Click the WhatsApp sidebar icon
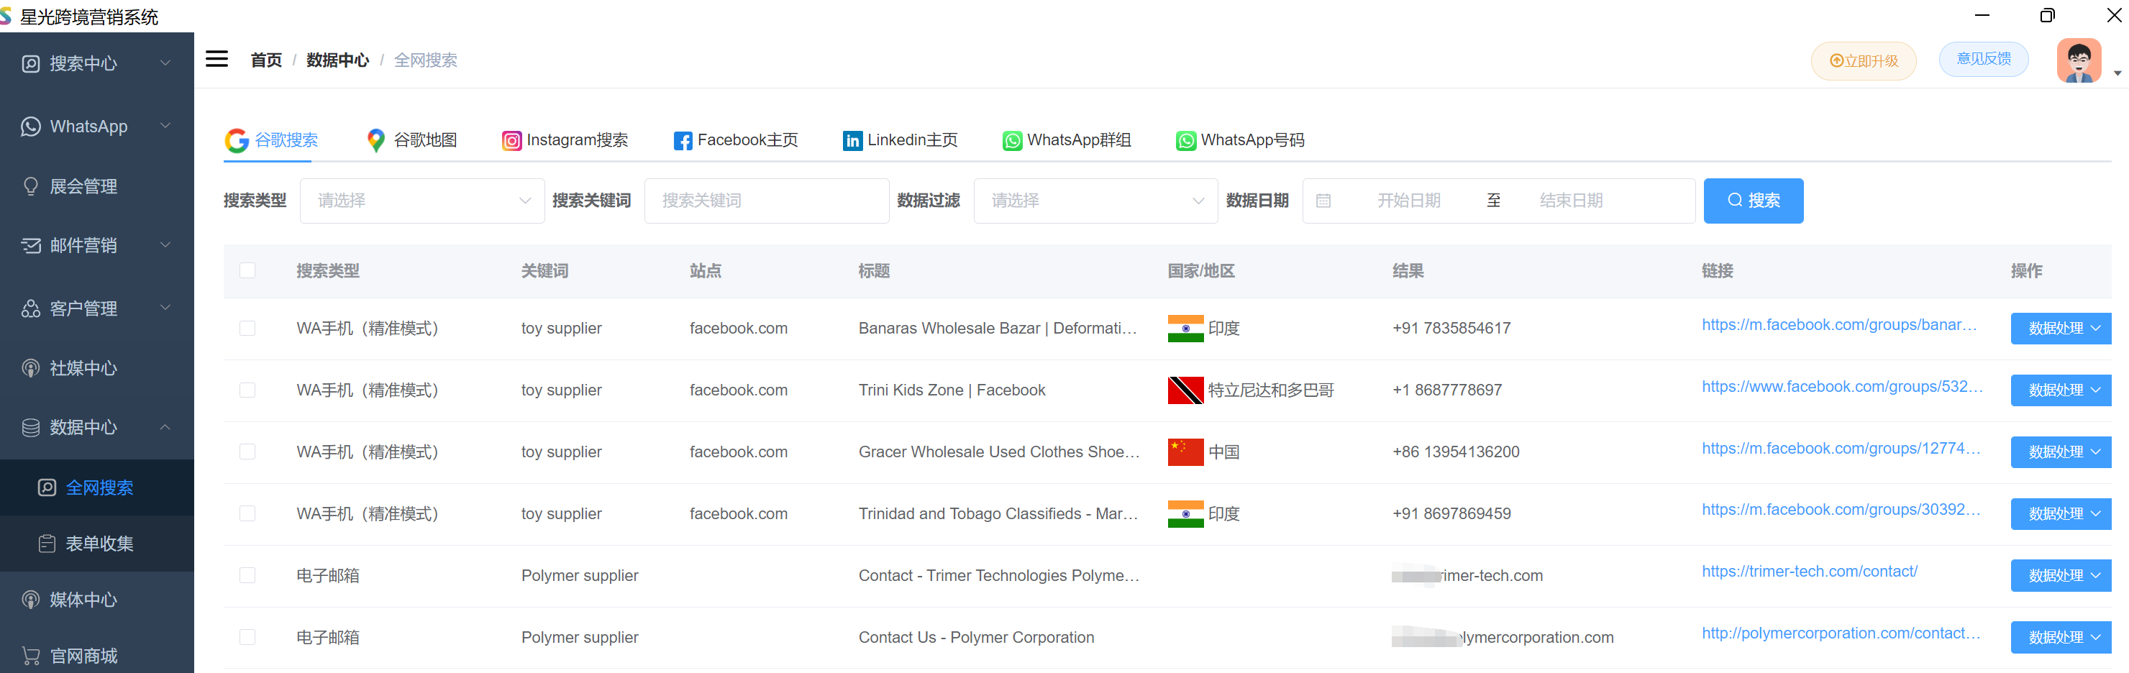 (x=31, y=127)
